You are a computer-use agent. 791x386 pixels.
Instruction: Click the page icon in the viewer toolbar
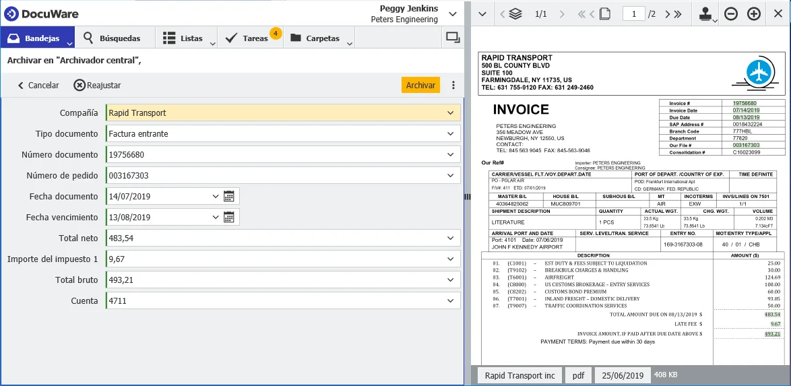(x=605, y=14)
